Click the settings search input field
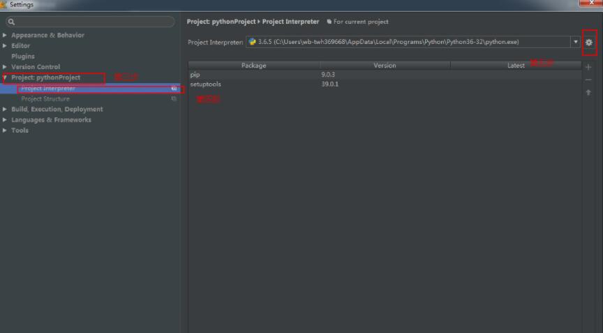Viewport: 603px width, 333px height. click(90, 22)
